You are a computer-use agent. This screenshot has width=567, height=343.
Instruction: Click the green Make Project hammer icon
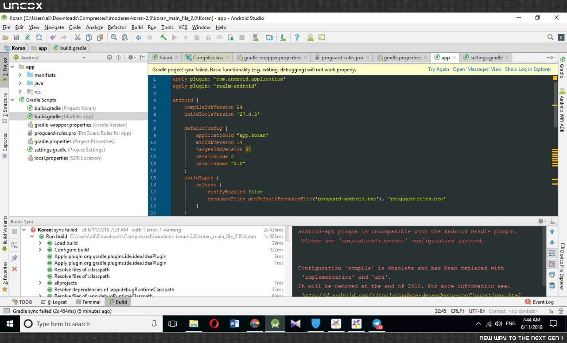coord(163,38)
